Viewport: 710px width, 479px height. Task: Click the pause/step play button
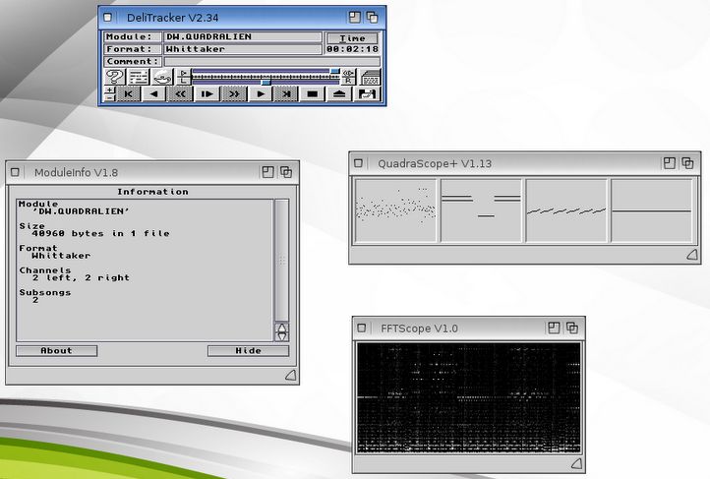(207, 93)
